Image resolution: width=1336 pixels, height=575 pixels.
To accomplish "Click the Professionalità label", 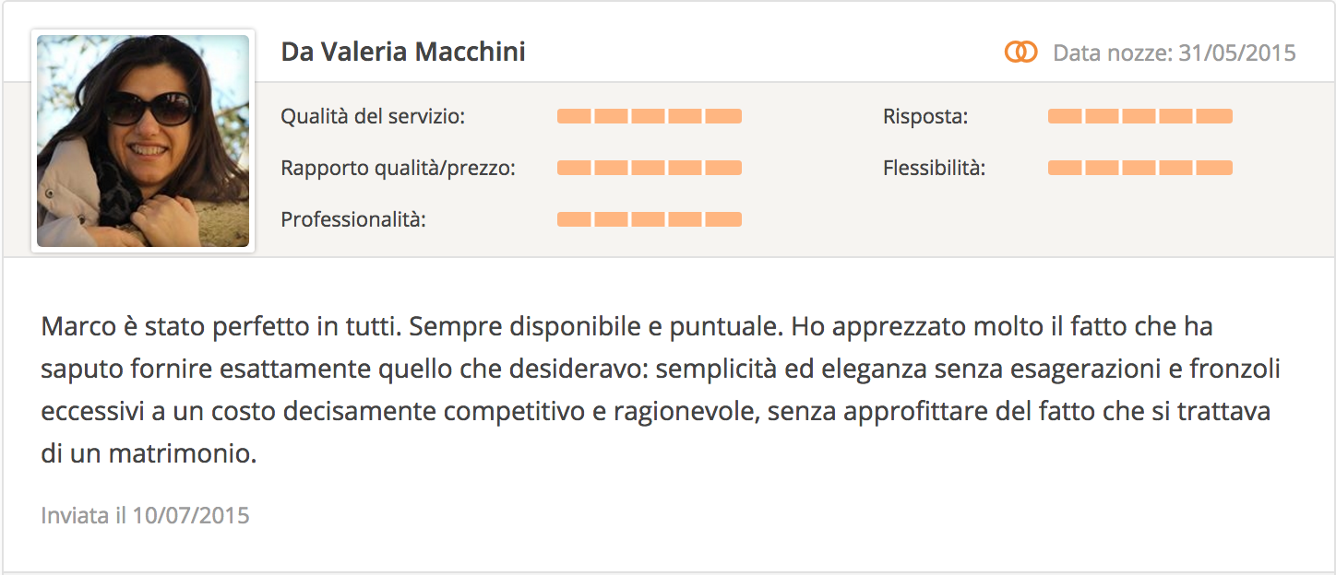I will [x=353, y=220].
